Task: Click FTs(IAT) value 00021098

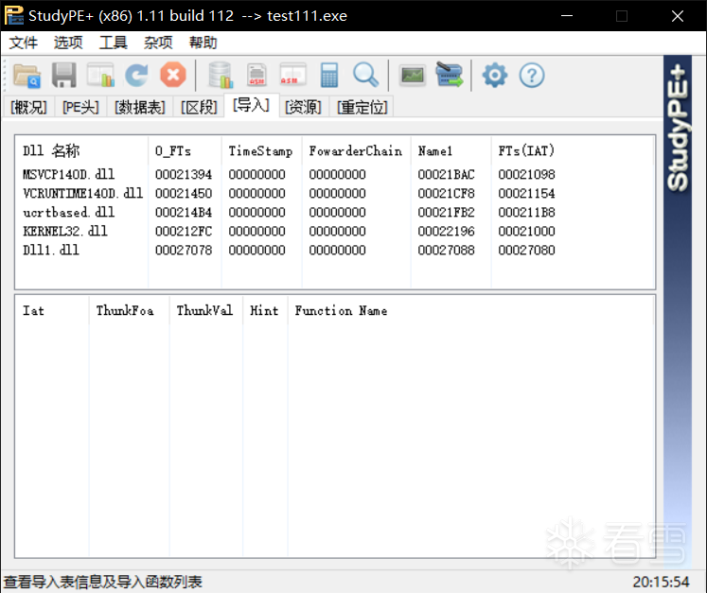Action: [526, 174]
